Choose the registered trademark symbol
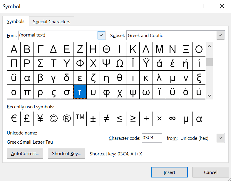 (x=67, y=119)
